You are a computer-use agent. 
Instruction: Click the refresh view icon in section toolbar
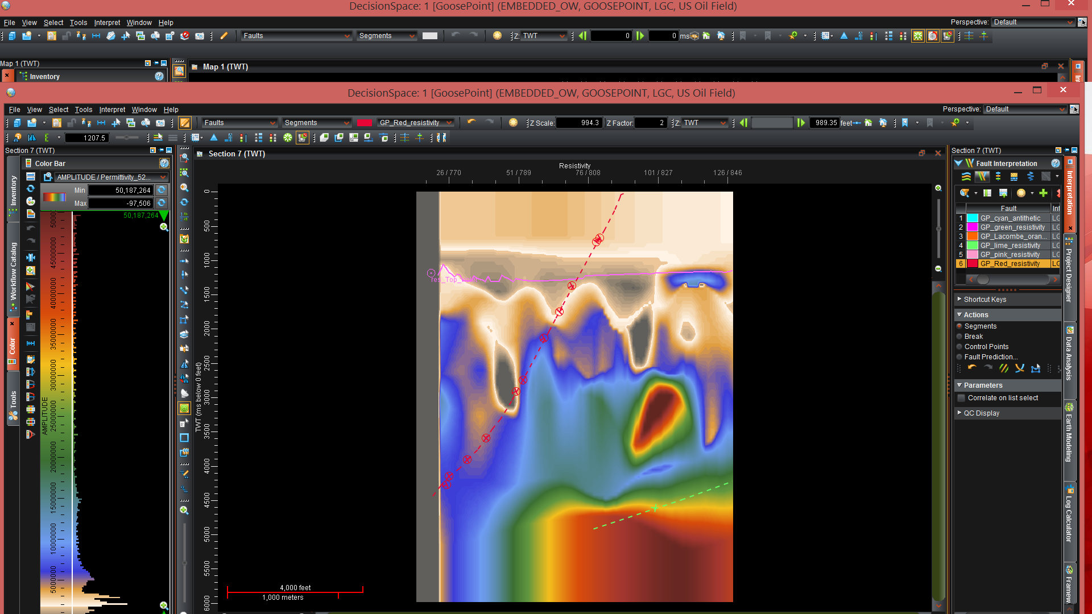tap(184, 202)
